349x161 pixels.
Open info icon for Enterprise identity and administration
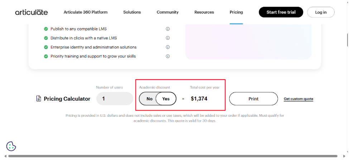(168, 47)
